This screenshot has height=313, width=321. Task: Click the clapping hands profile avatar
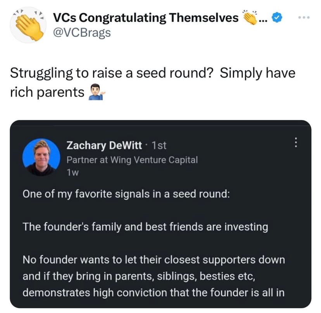[27, 24]
